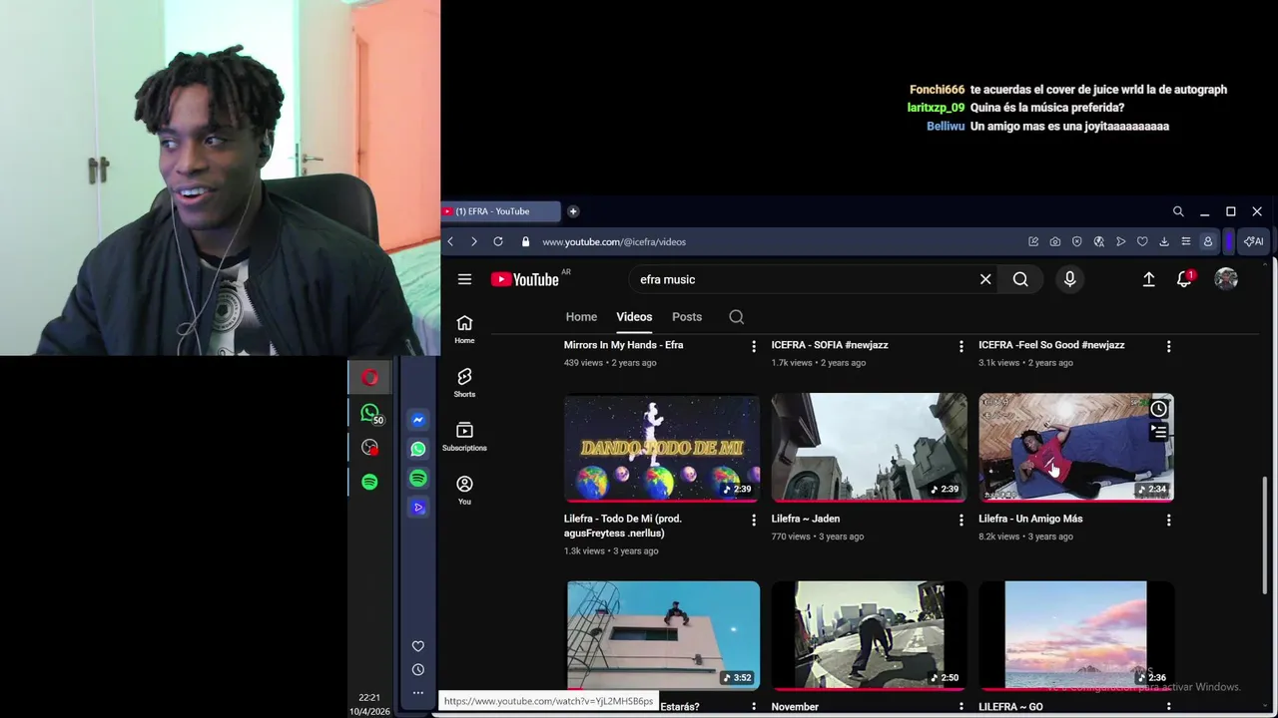Click the OBS recording icon in the taskbar
Viewport: 1278px width, 718px height.
[x=369, y=448]
